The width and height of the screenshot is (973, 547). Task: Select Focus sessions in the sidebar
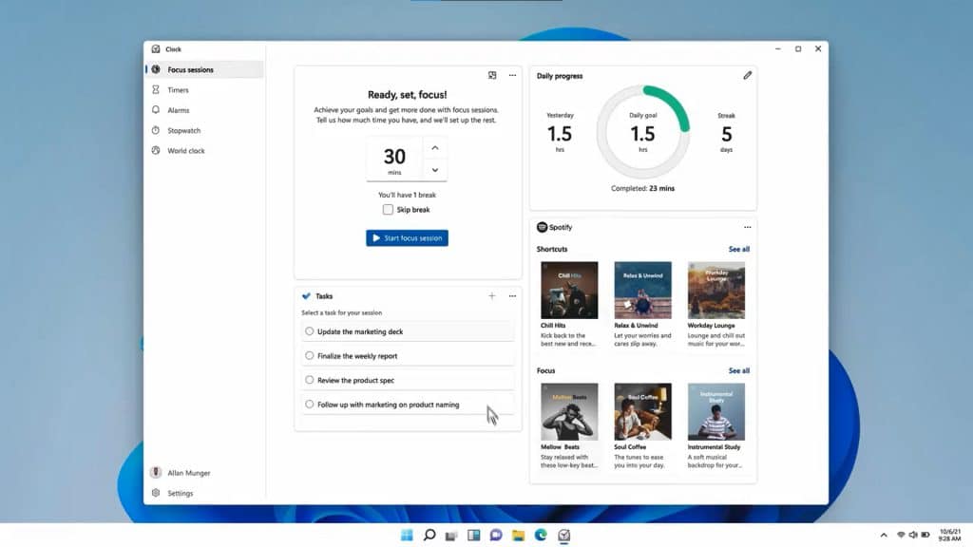click(190, 69)
